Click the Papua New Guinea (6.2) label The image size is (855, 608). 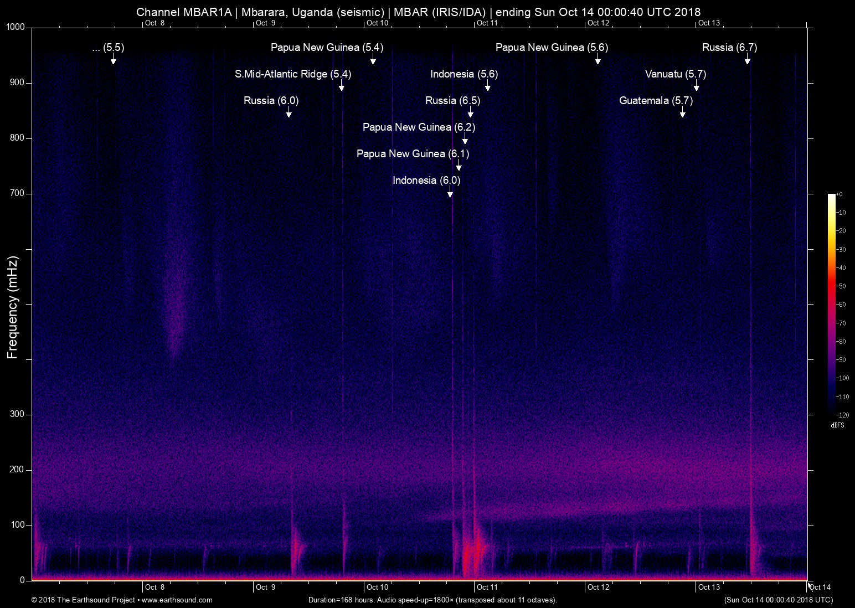(x=419, y=127)
